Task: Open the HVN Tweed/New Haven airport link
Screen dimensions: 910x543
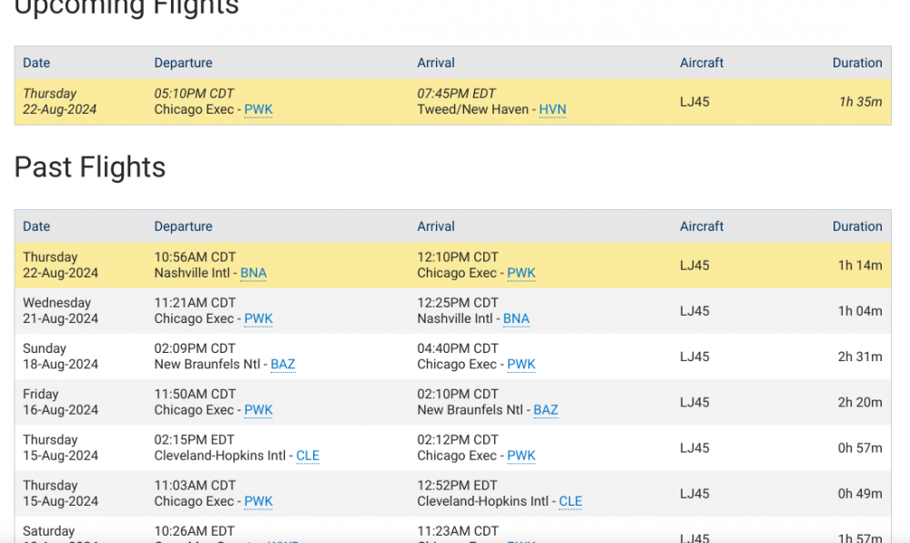Action: pos(552,110)
